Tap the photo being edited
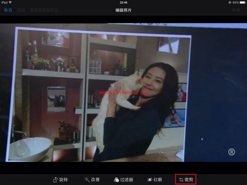Image resolution: width=247 pixels, height=185 pixels. (123, 92)
